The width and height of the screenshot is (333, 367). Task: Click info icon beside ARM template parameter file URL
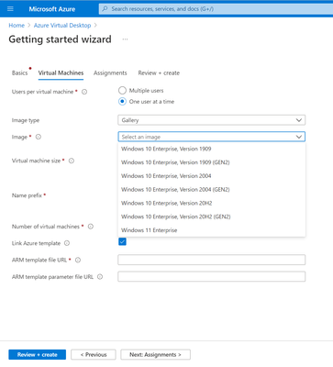(100, 277)
